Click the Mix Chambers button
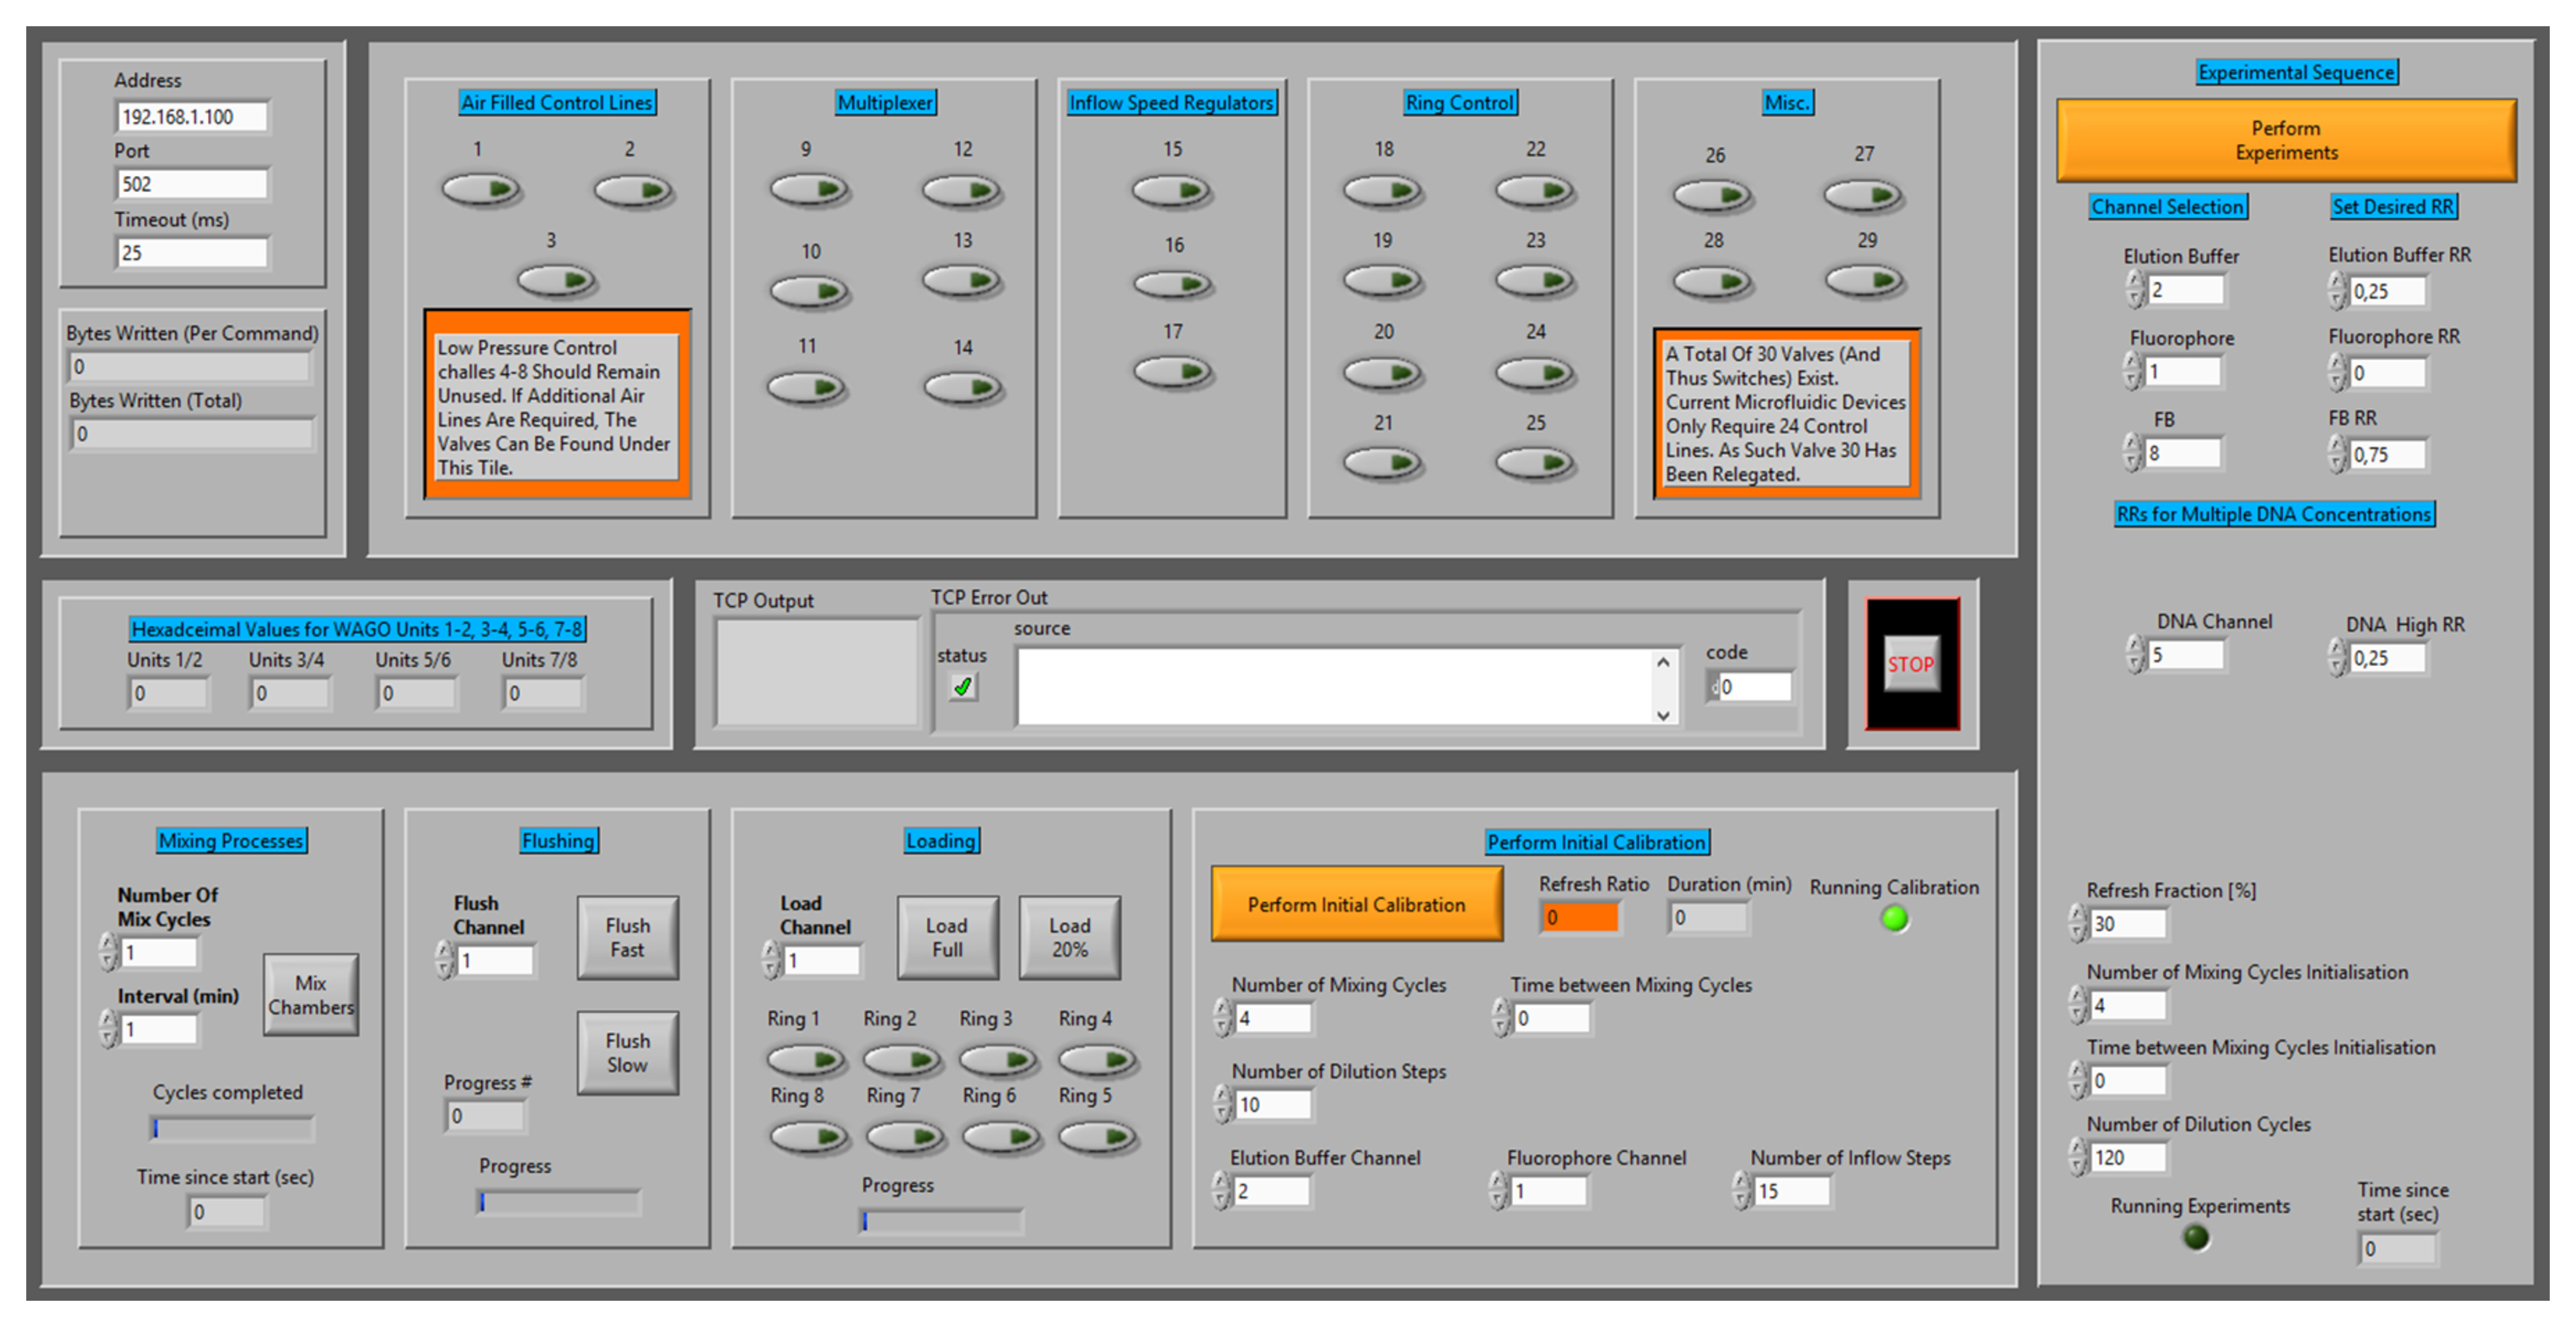Image resolution: width=2576 pixels, height=1327 pixels. point(310,995)
